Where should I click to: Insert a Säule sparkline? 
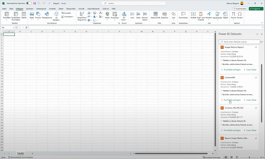coord(138,15)
